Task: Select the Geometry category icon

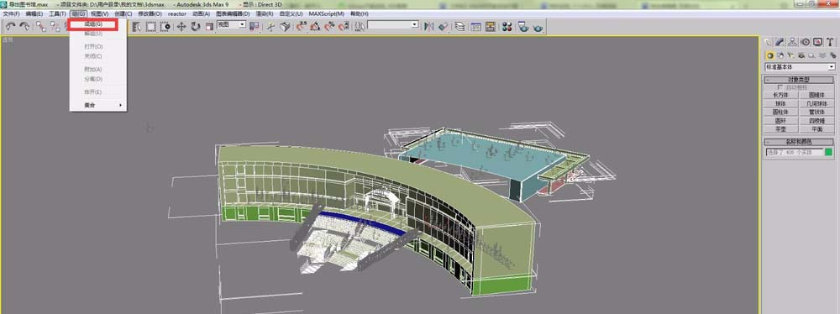Action: coord(769,55)
